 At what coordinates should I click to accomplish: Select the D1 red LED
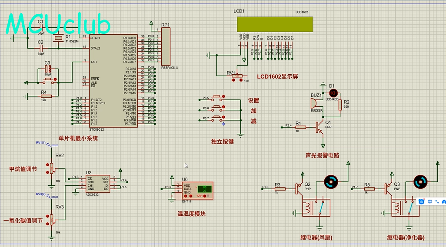[x=333, y=92]
